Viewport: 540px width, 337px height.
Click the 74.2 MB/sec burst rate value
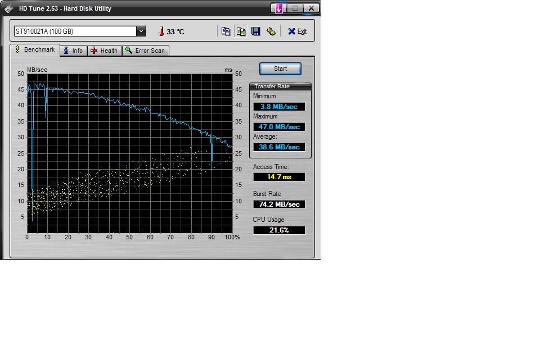point(279,204)
